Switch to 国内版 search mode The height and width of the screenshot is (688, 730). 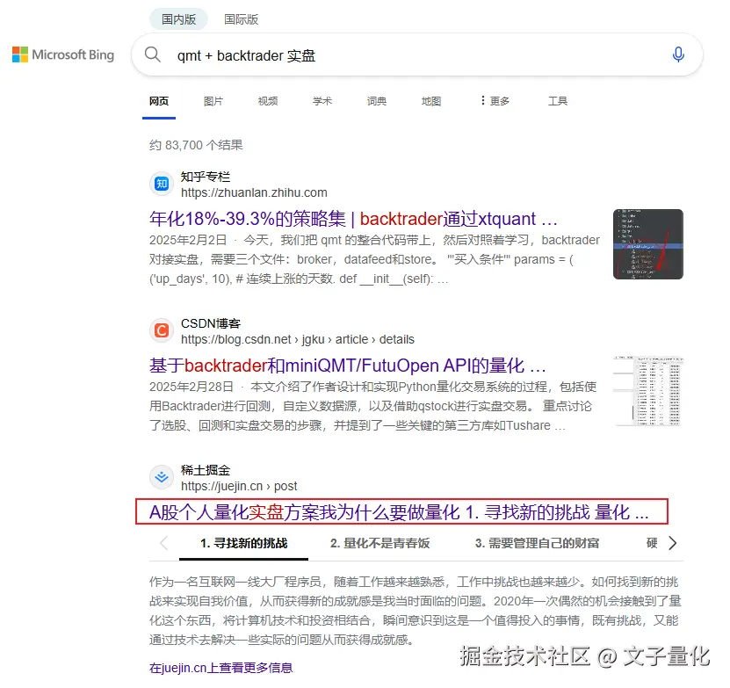179,19
